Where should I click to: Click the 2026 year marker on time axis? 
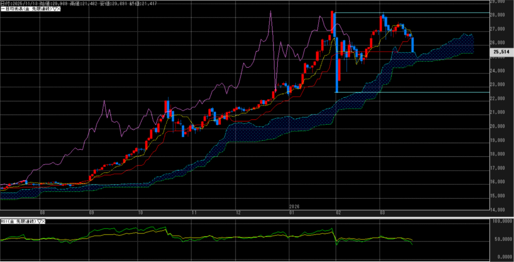tap(294, 206)
